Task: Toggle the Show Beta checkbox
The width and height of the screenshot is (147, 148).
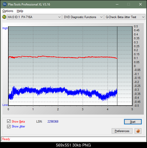Action: [x=9, y=121]
